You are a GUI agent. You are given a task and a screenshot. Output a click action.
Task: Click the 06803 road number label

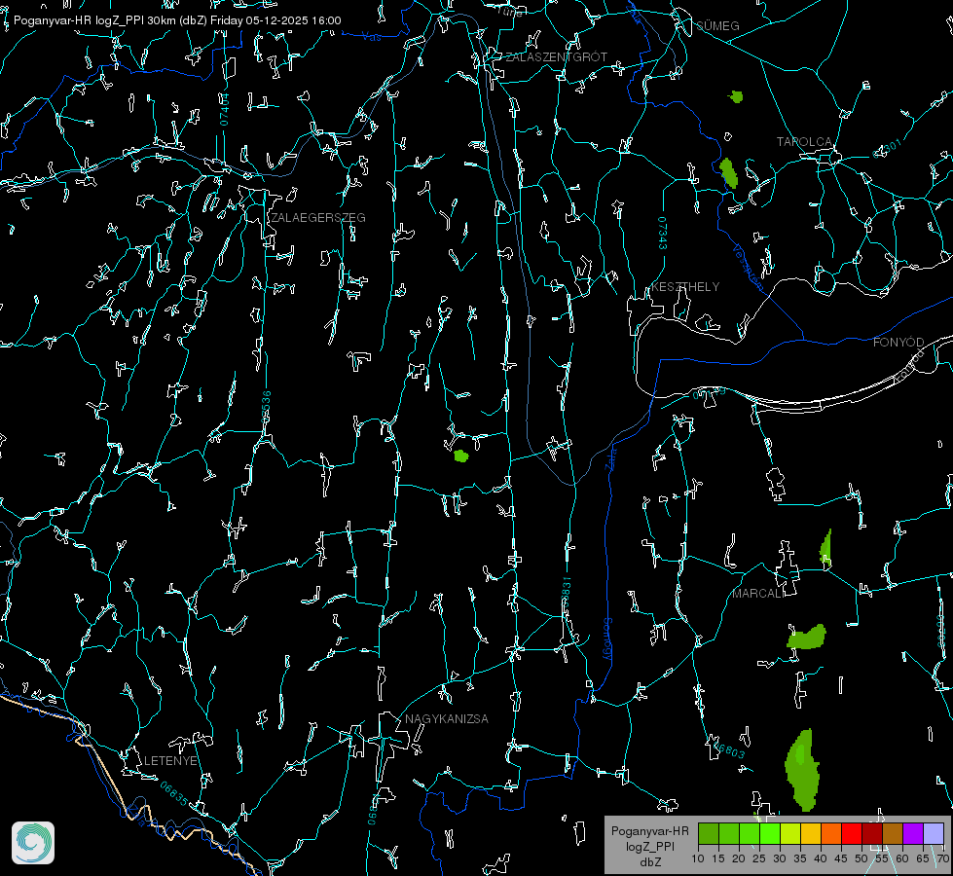click(x=728, y=750)
